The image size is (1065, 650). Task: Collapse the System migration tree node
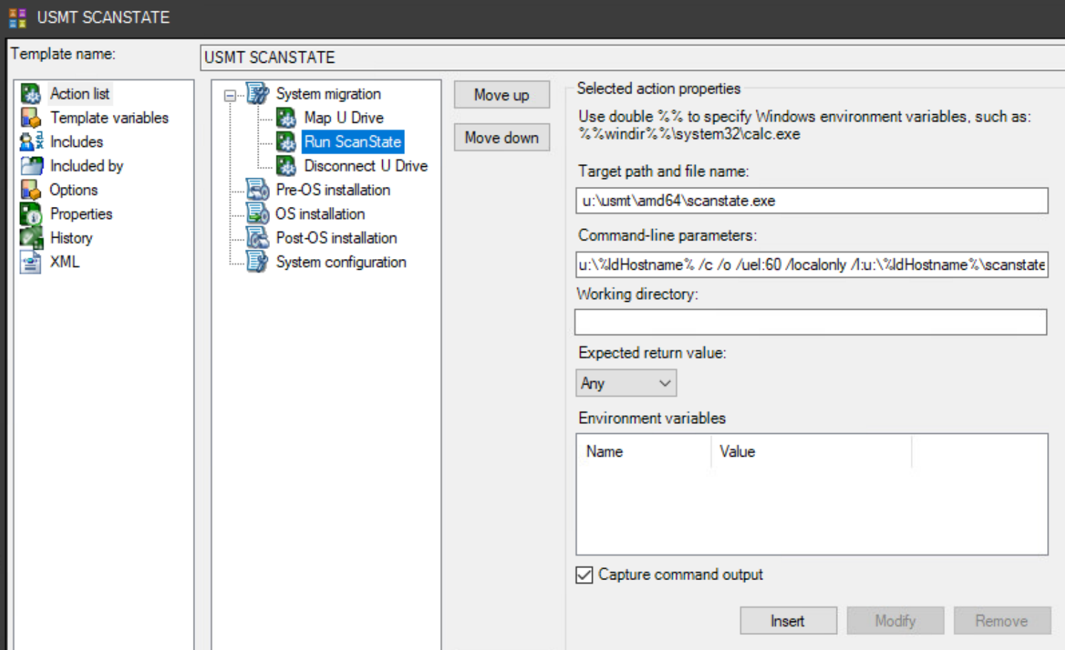pos(230,93)
